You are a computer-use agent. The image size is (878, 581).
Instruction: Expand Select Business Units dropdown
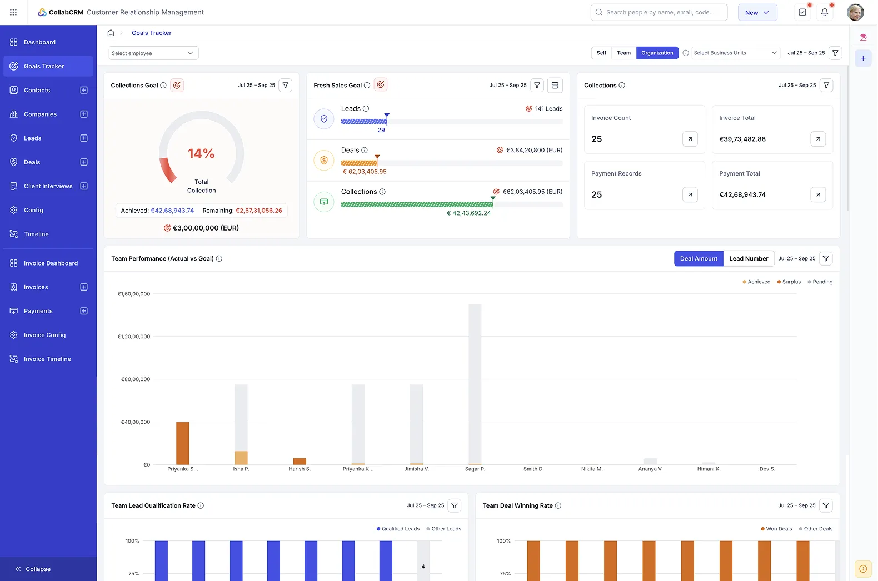(x=735, y=53)
